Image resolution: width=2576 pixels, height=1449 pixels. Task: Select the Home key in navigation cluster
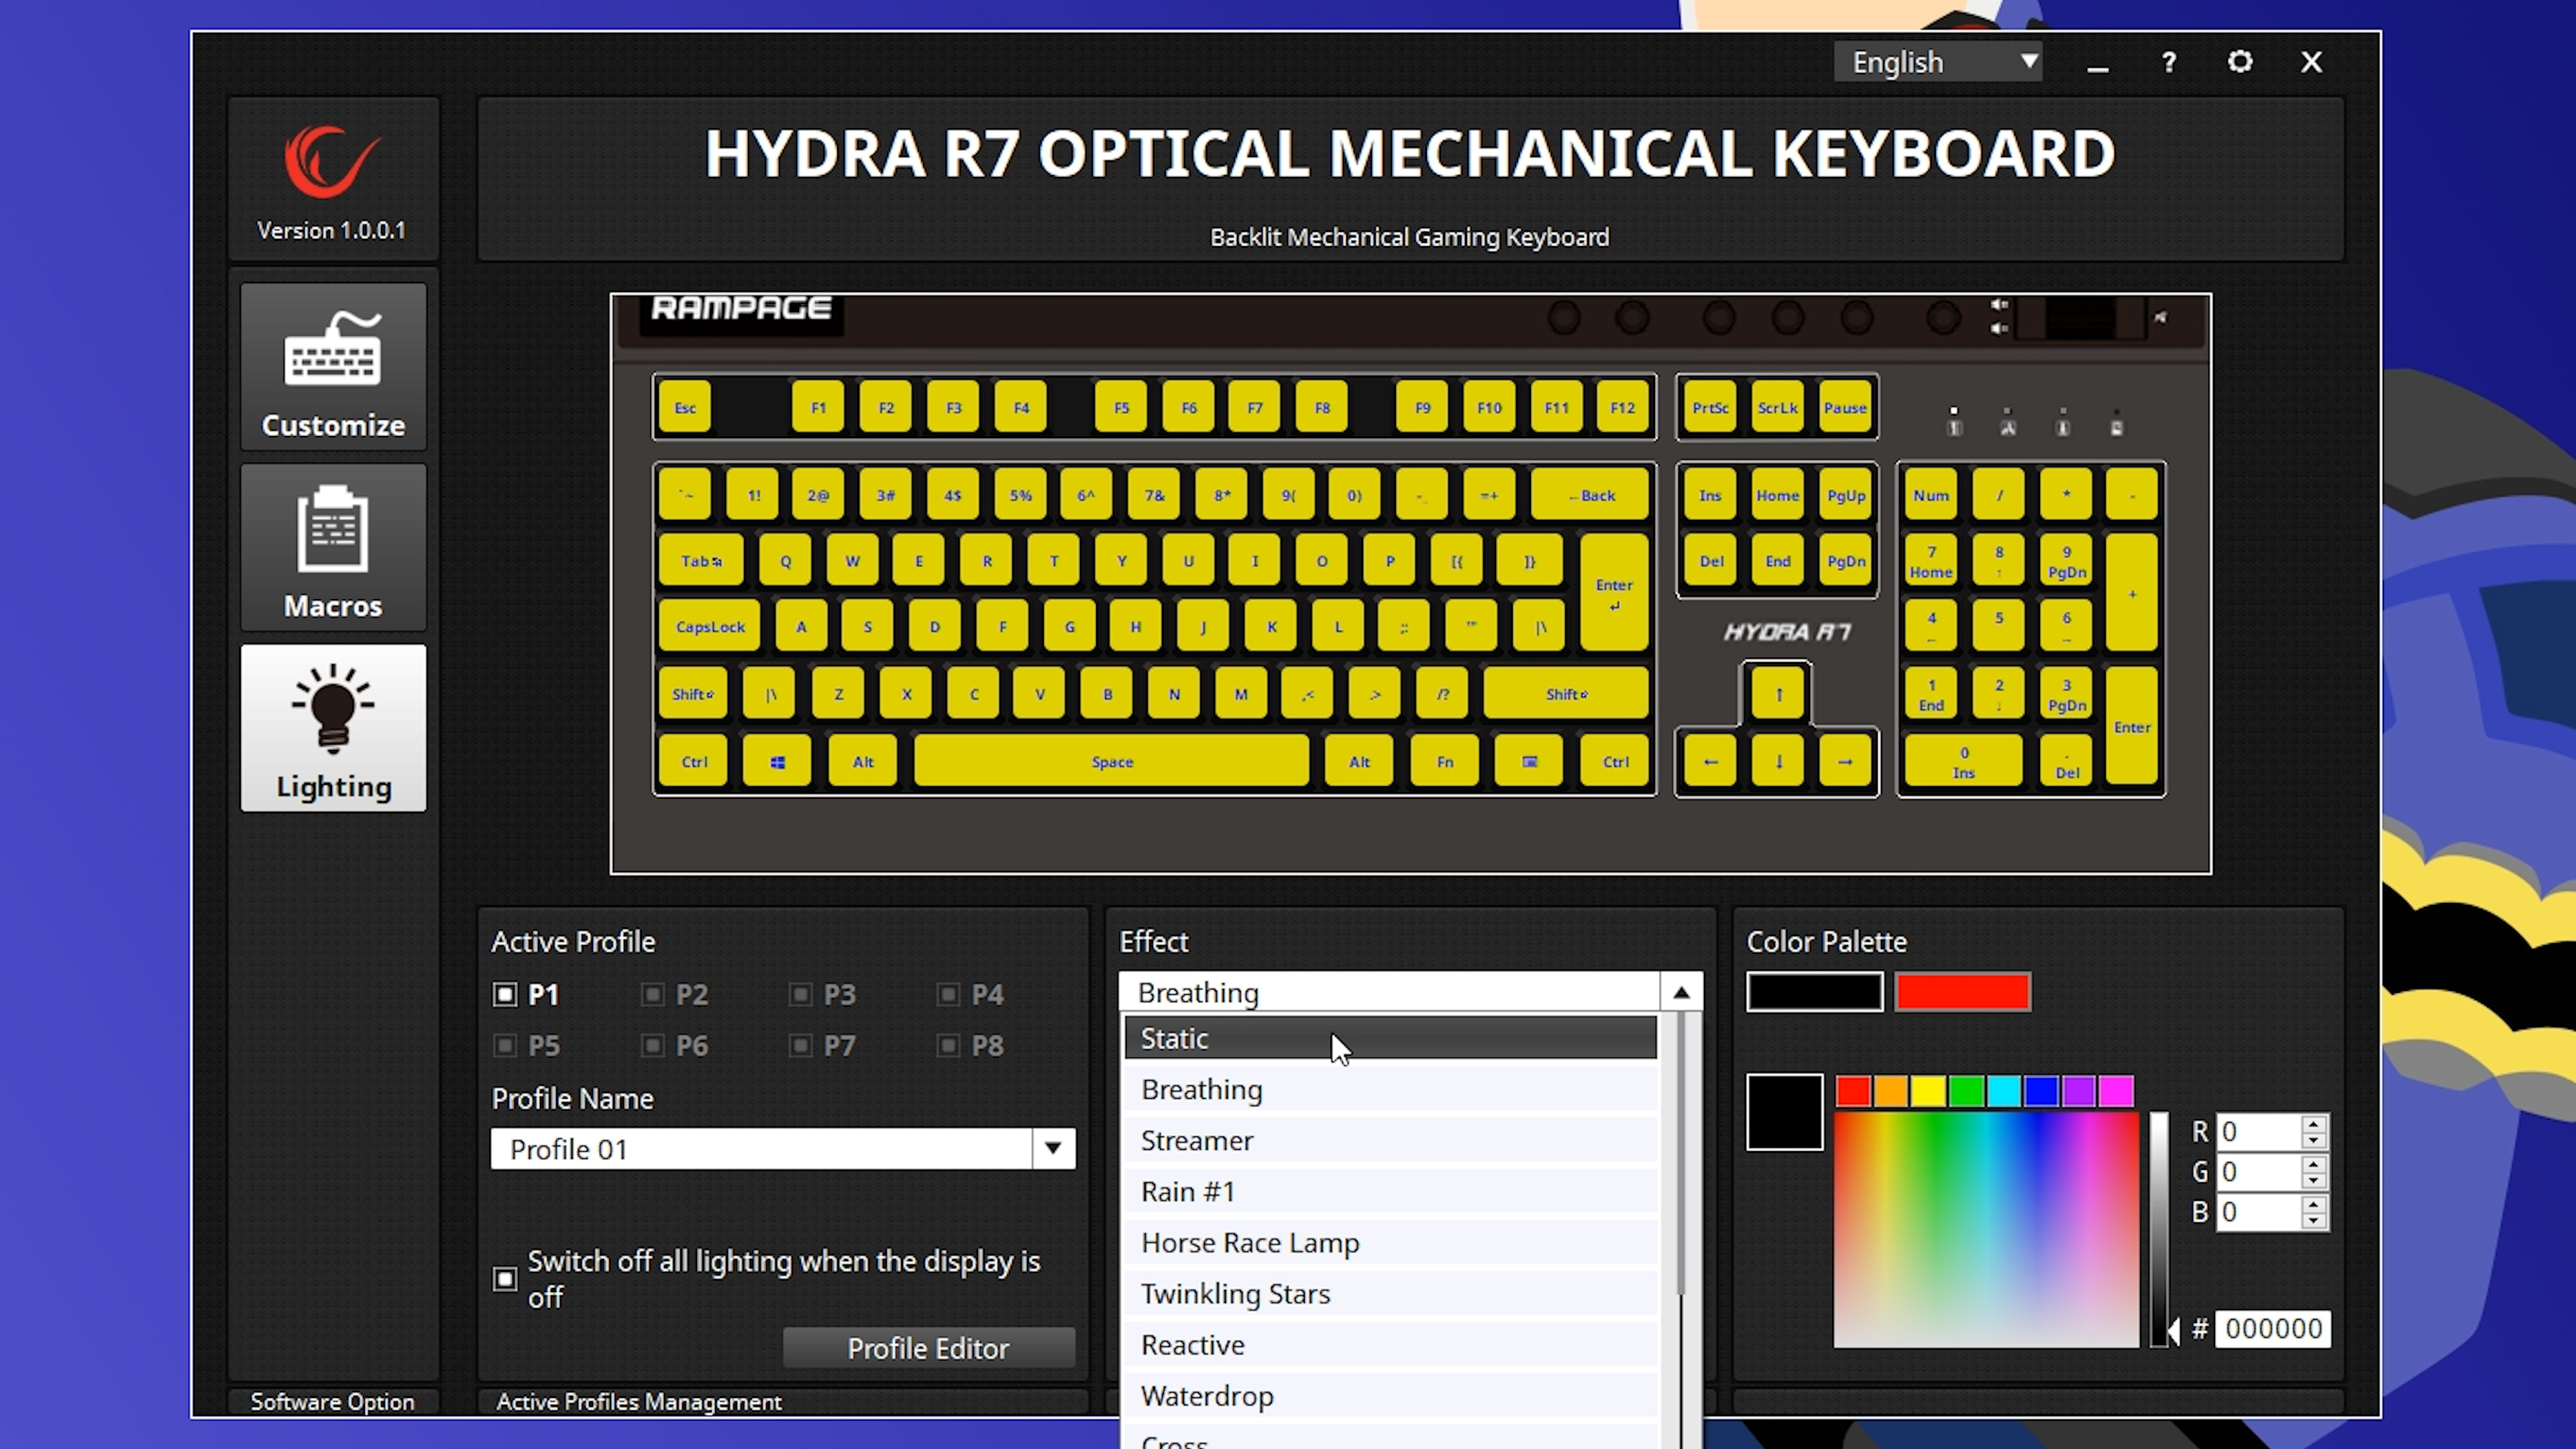[1777, 495]
